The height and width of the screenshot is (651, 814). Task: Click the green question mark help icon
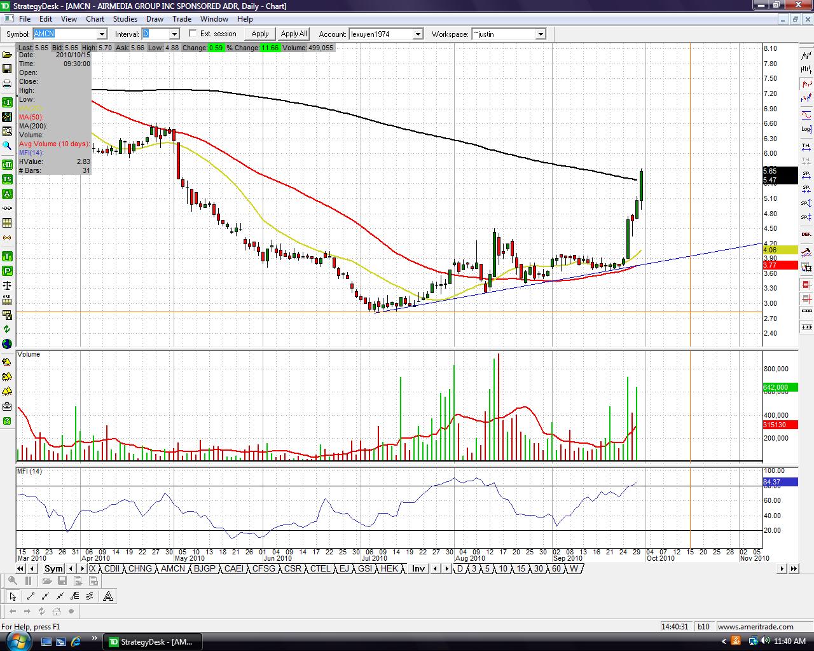point(7,421)
